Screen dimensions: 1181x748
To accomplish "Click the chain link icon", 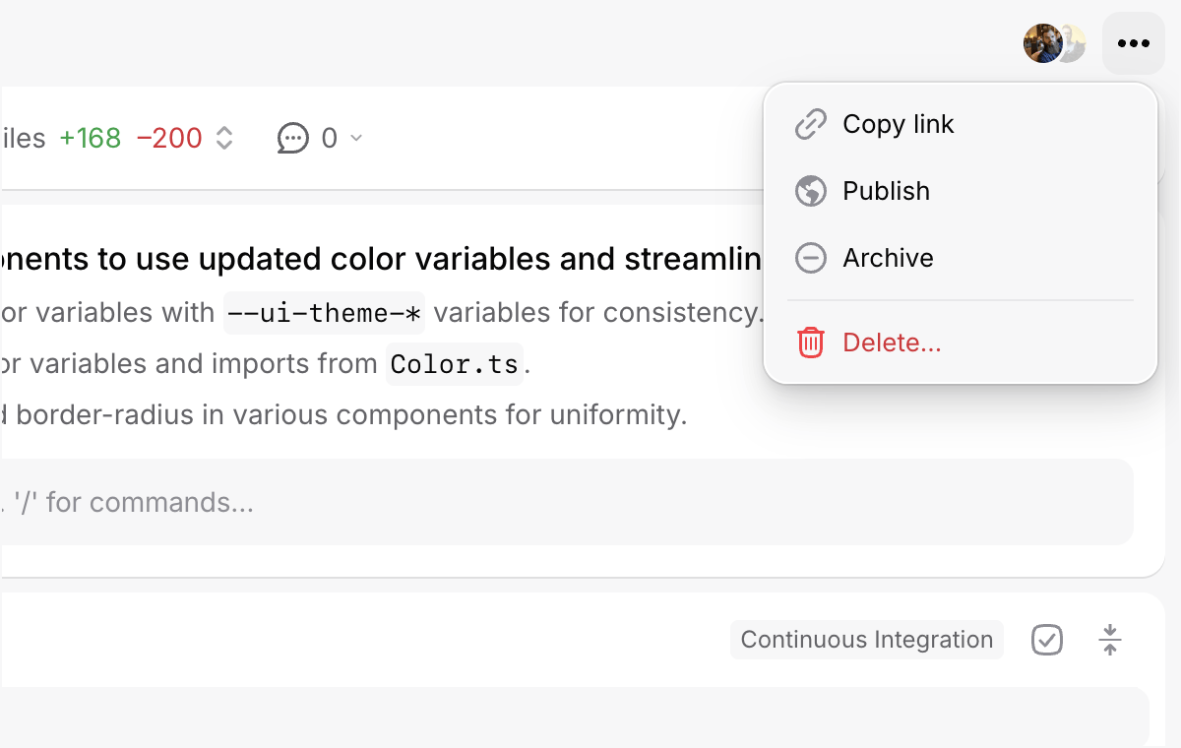I will [x=810, y=125].
